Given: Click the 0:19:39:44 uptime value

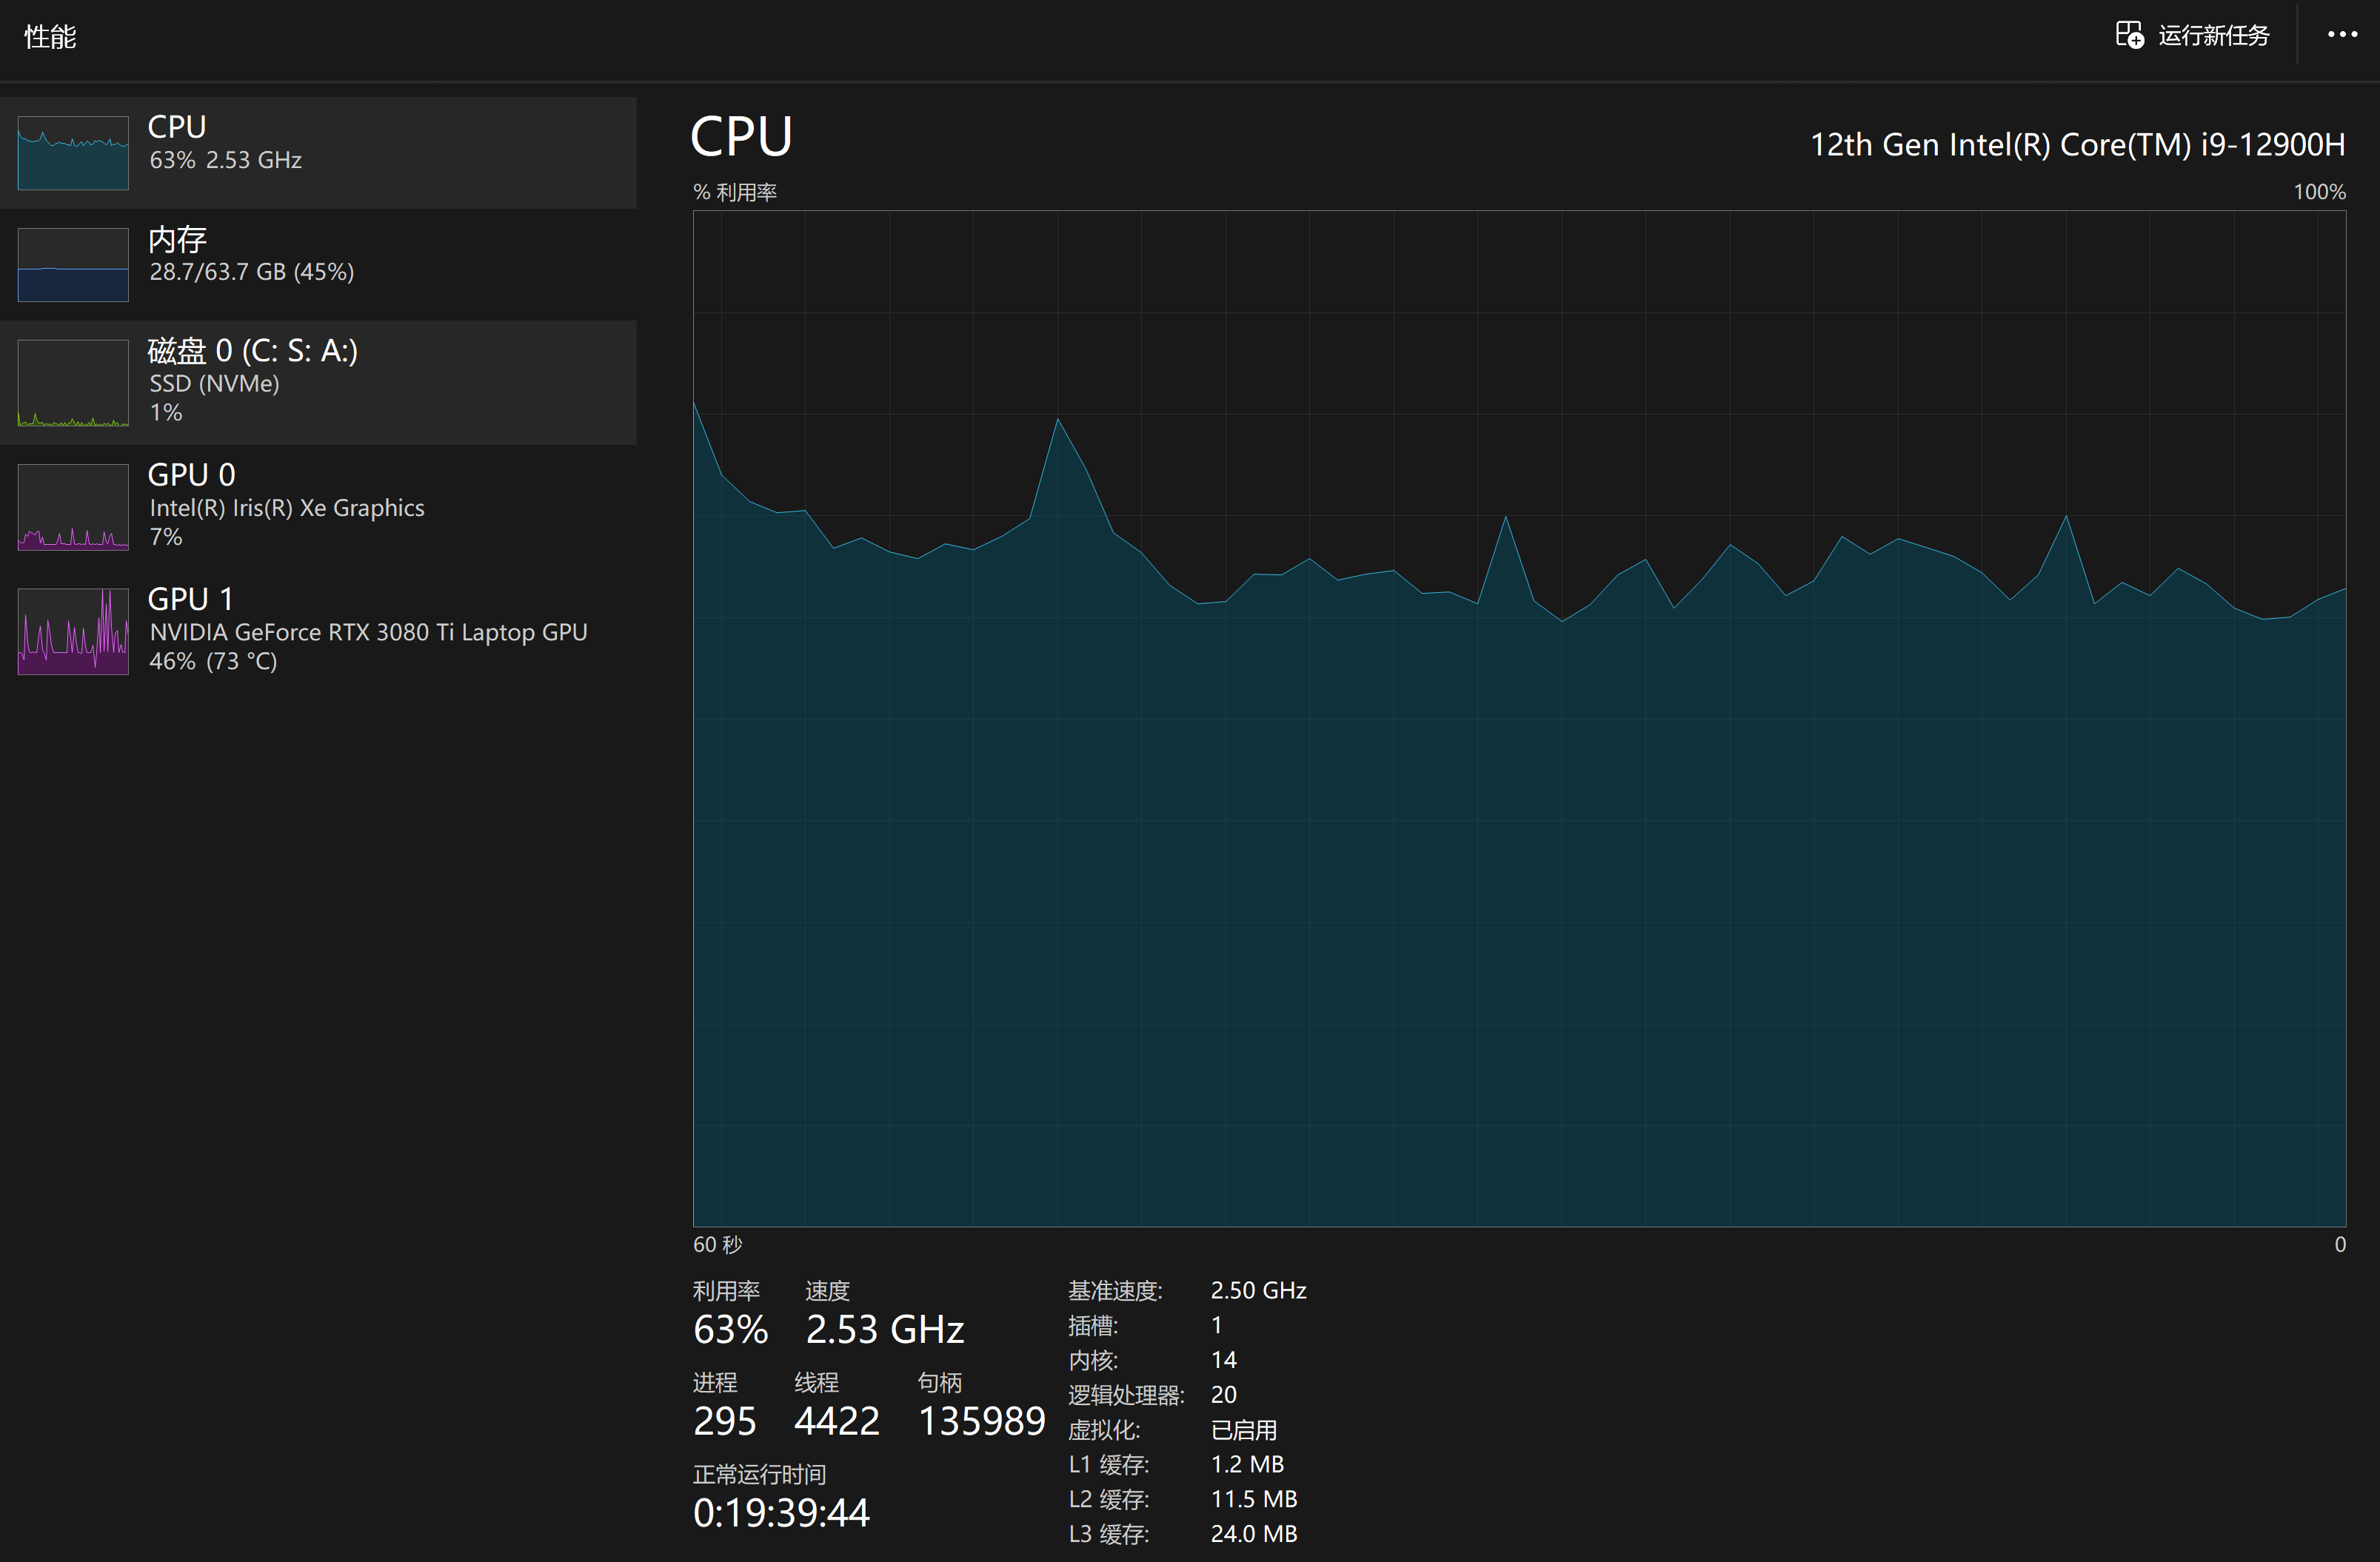Looking at the screenshot, I should point(781,1512).
